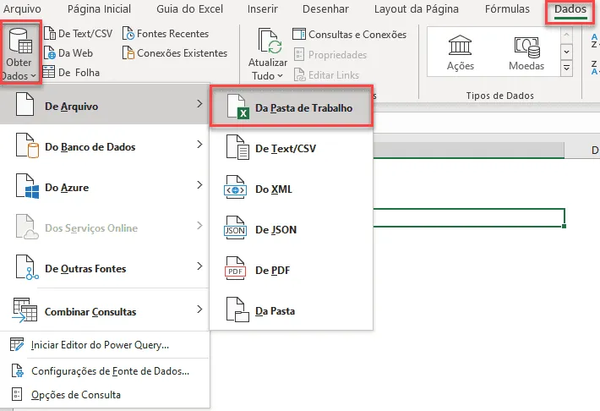Click the grayed Dos Serviços Online item

(x=104, y=227)
